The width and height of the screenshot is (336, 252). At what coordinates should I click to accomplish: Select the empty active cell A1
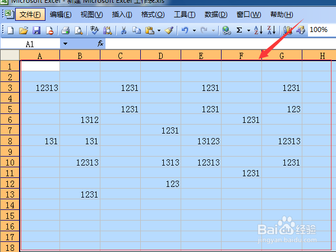click(x=40, y=66)
